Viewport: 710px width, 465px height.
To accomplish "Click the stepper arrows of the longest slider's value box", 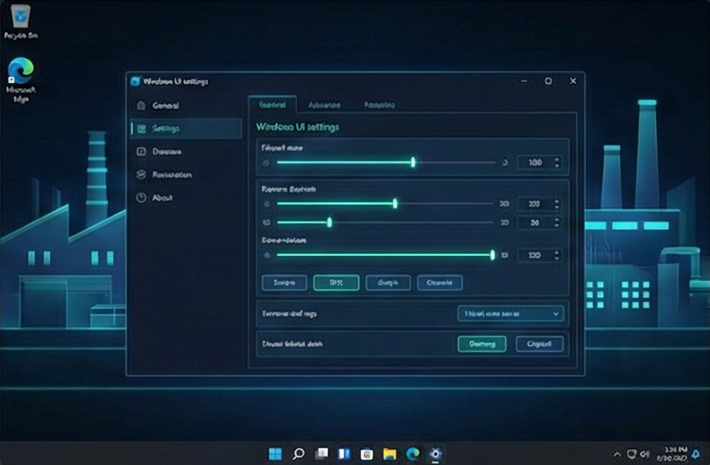I will pos(557,255).
